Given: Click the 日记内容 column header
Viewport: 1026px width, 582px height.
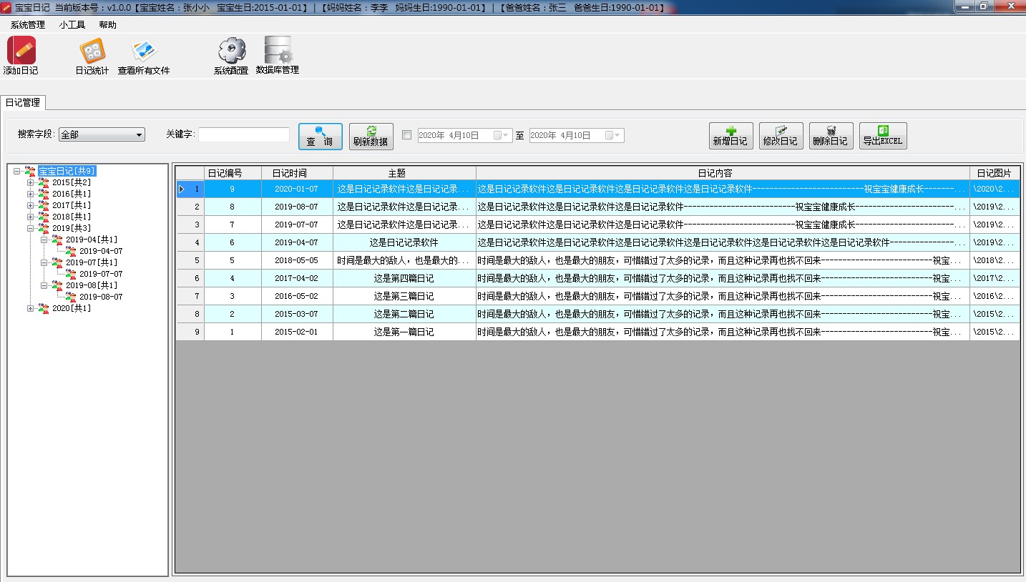Looking at the screenshot, I should (x=723, y=173).
